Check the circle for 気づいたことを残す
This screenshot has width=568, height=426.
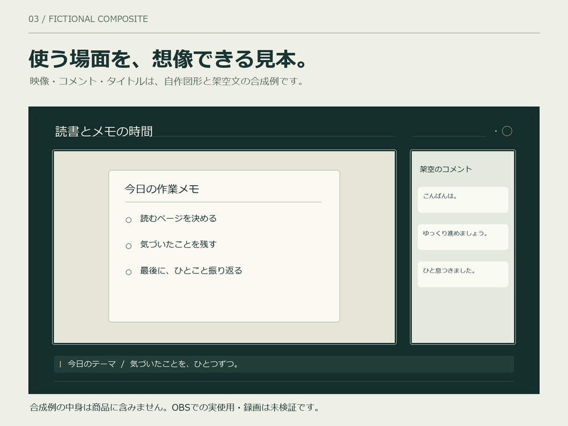point(129,246)
